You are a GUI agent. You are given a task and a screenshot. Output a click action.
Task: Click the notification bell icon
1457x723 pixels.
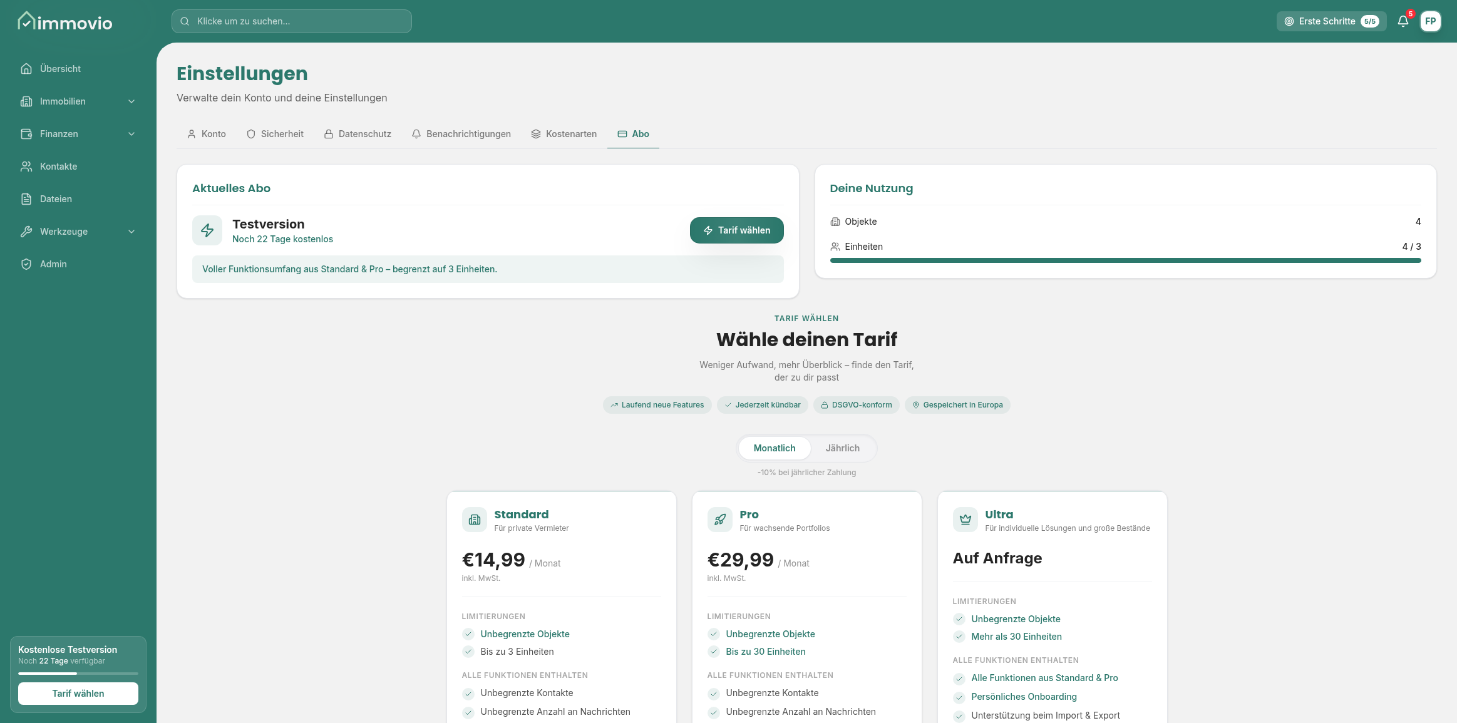tap(1403, 21)
